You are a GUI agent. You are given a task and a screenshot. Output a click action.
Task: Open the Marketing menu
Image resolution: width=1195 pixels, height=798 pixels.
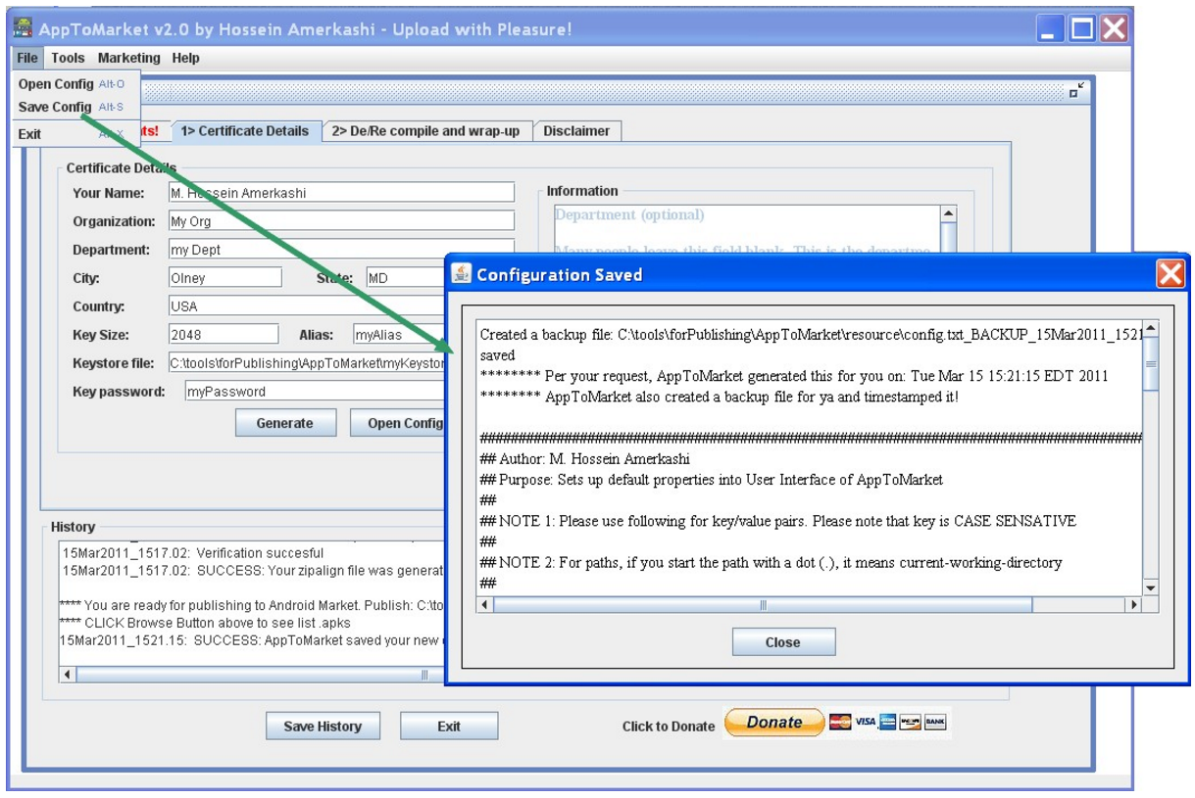(128, 58)
